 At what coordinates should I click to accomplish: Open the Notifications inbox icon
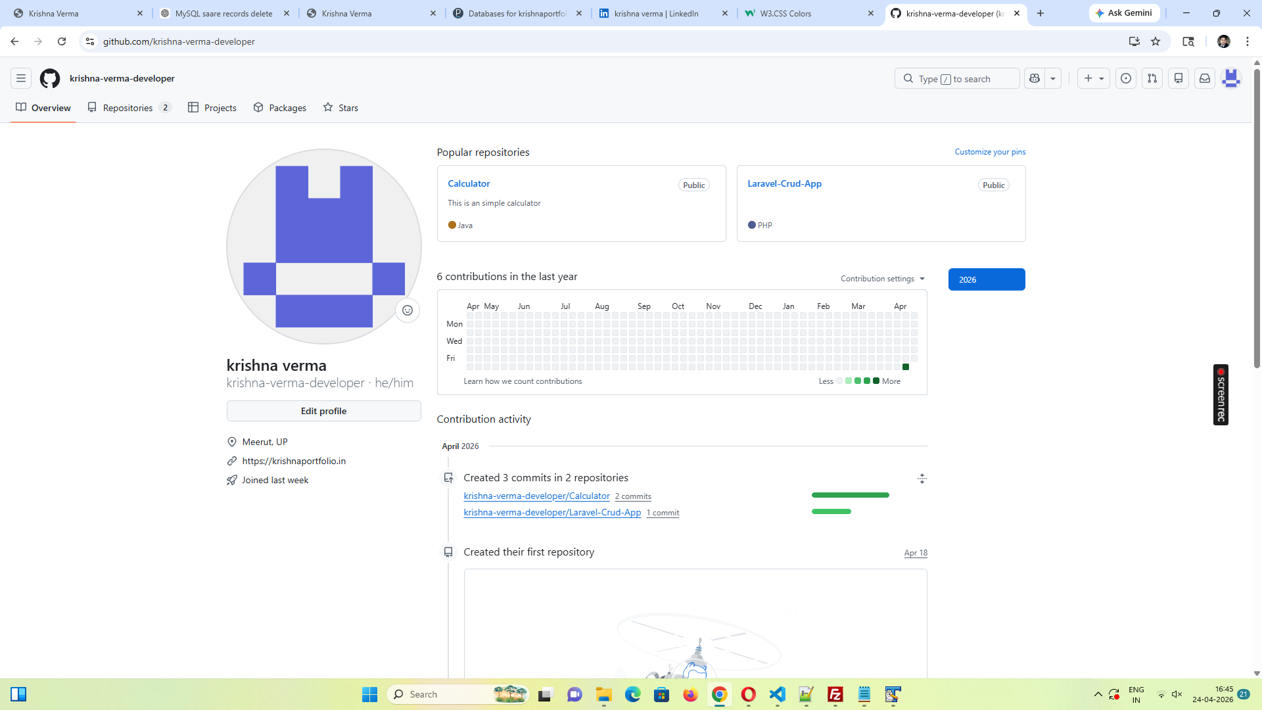[1205, 78]
